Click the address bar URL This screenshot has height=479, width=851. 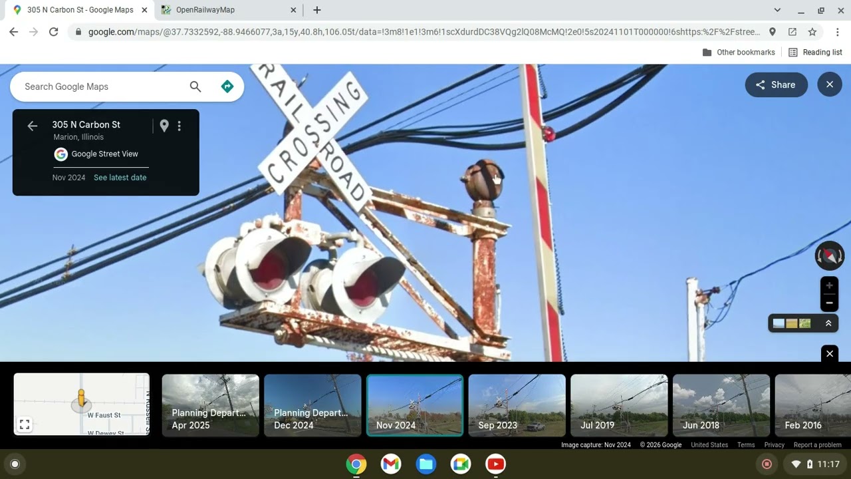[x=424, y=32]
